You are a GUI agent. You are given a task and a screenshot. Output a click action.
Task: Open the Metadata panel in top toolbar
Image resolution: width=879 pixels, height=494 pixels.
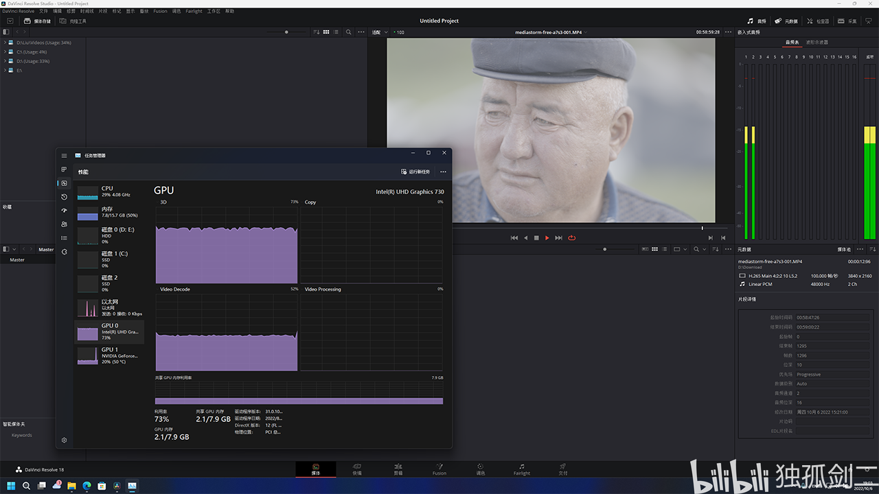pyautogui.click(x=786, y=21)
